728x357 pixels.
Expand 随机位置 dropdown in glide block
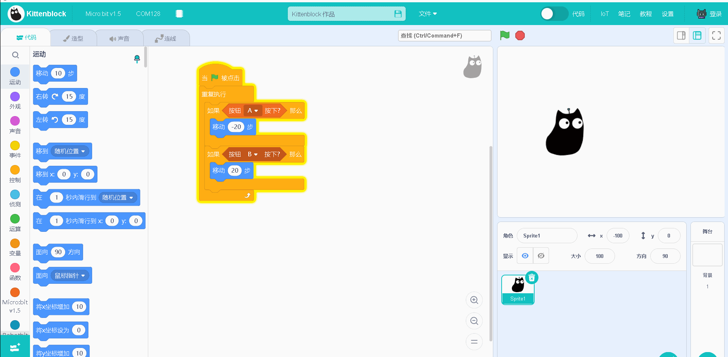point(118,197)
